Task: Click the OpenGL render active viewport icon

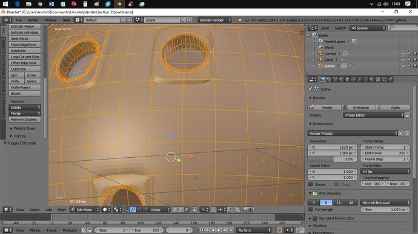Action: pos(245,210)
